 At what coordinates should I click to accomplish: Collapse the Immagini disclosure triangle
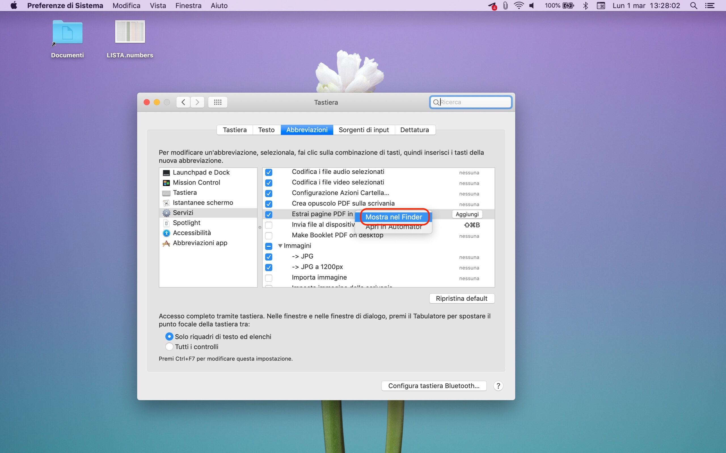coord(280,246)
